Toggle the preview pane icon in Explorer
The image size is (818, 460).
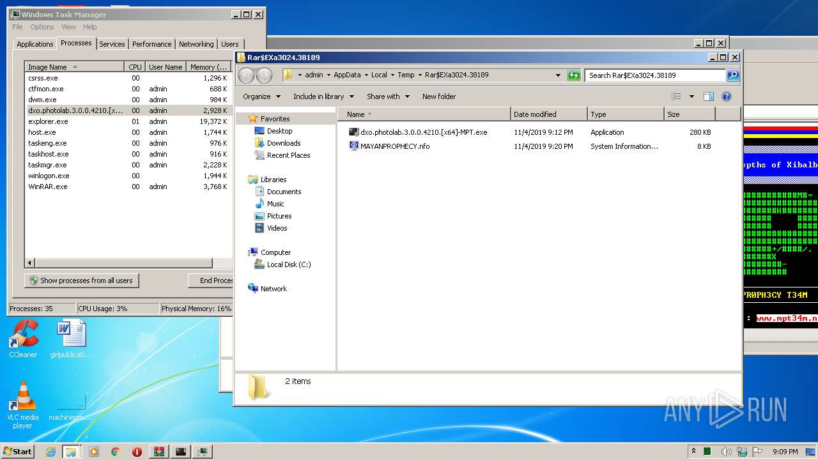(x=708, y=96)
